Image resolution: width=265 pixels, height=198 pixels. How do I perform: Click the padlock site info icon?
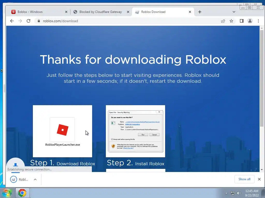click(39, 21)
